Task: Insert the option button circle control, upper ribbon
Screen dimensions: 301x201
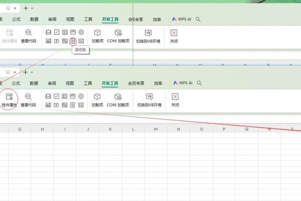Action: click(x=81, y=32)
